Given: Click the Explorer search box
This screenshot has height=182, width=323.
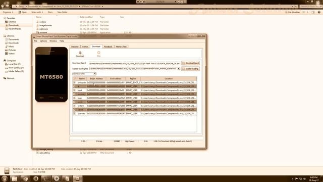Looking at the screenshot, I should (311, 7).
